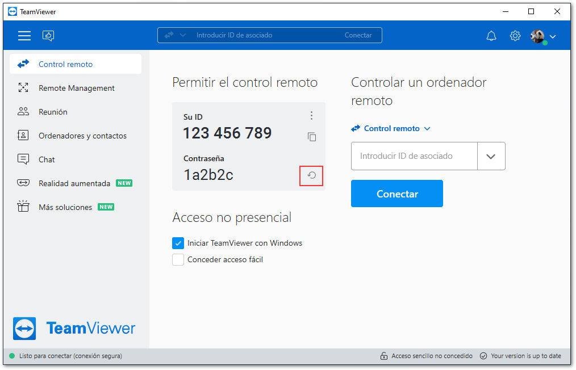Open the hamburger menu
The width and height of the screenshot is (576, 370).
[24, 36]
